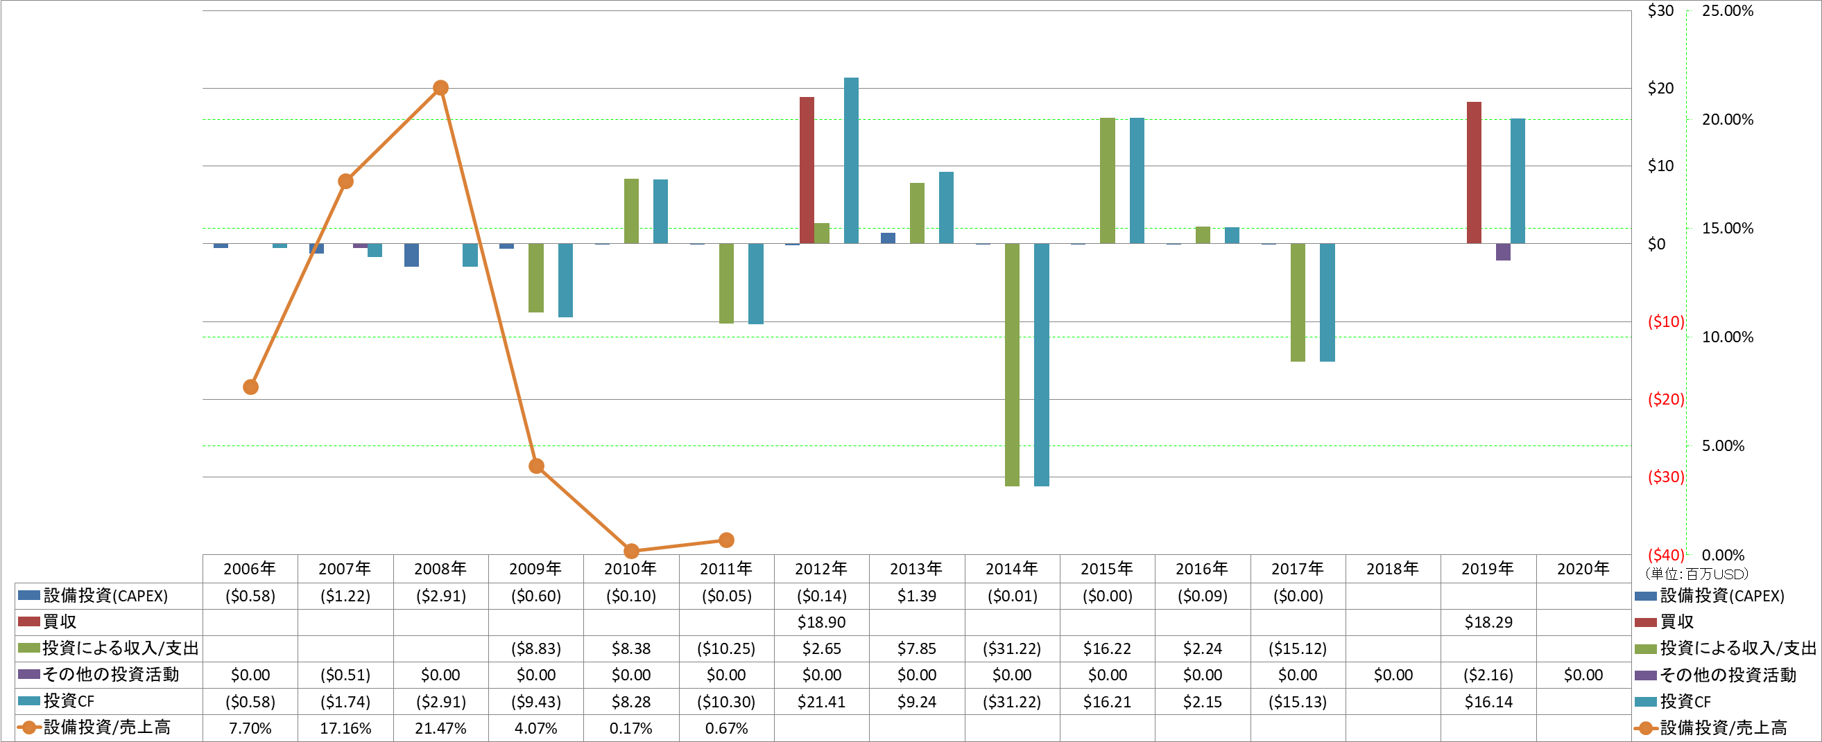
Task: Select the 買収 row label in the left table
Action: (x=60, y=622)
